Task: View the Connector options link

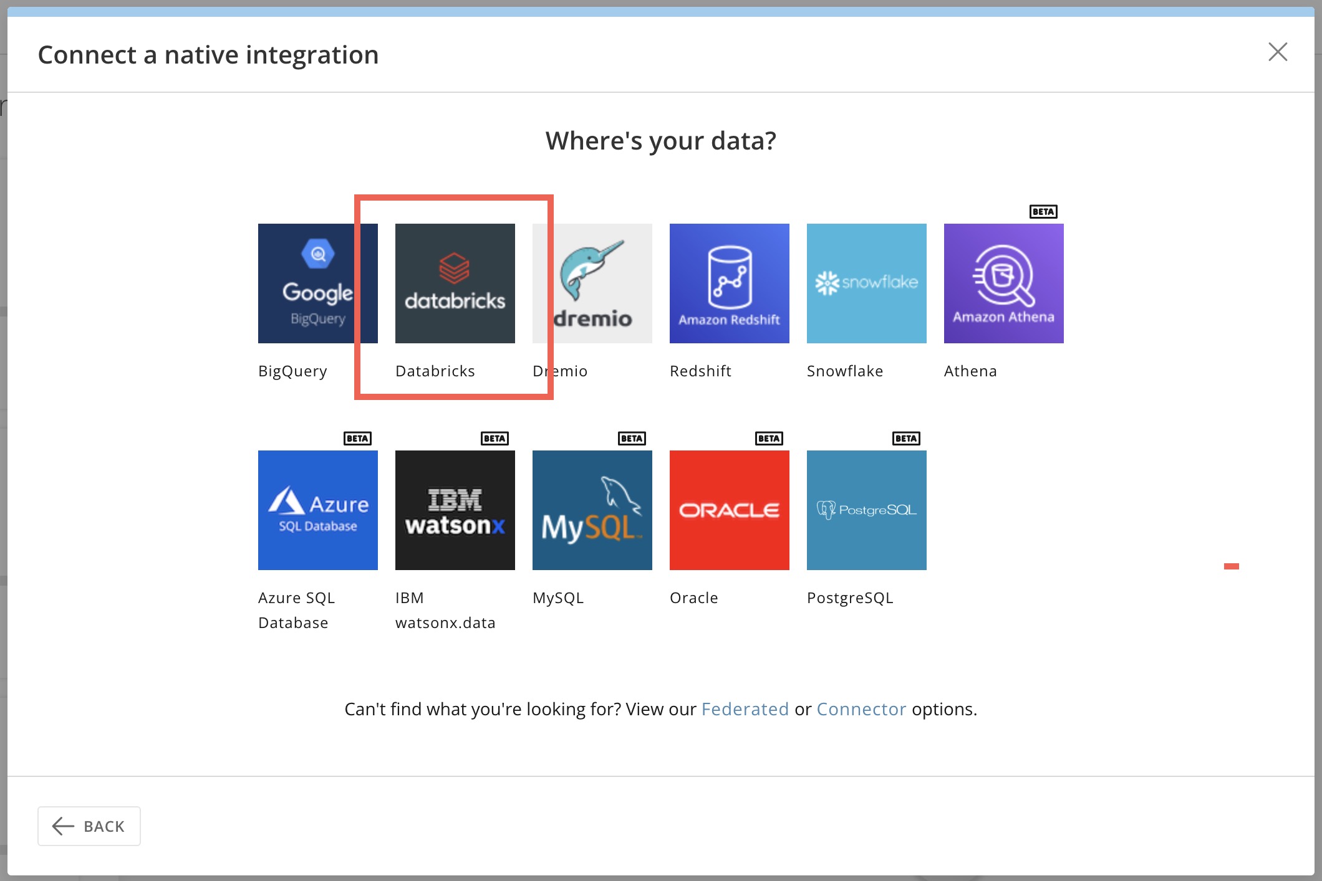Action: [x=862, y=709]
